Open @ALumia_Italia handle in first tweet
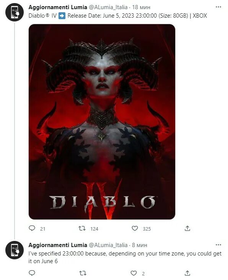 point(108,7)
